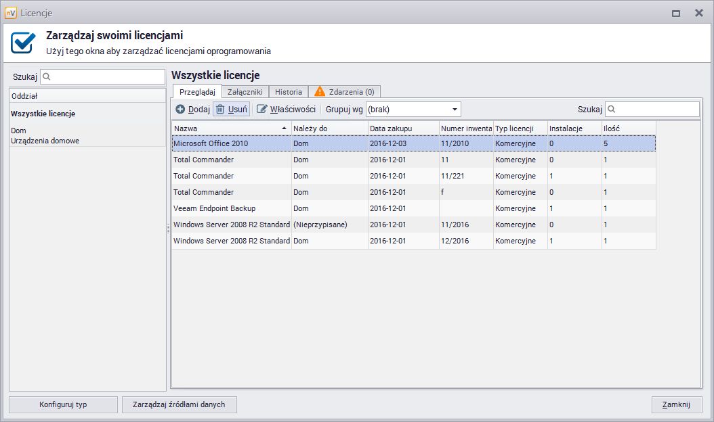Image resolution: width=714 pixels, height=422 pixels.
Task: Select the Veeam Endpoint Backup row
Action: click(x=414, y=208)
